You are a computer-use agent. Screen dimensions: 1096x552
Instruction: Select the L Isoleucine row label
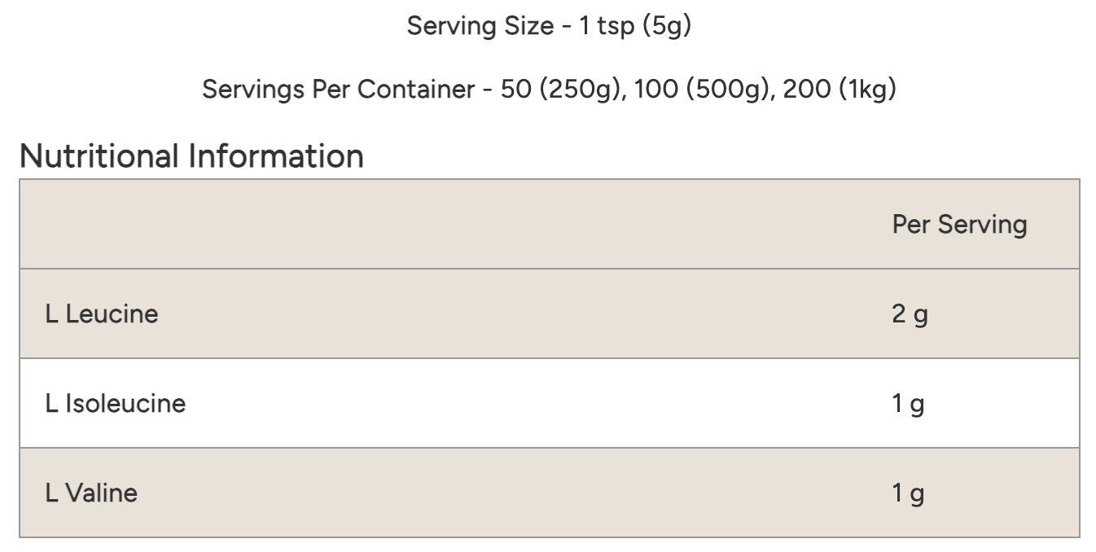click(115, 403)
